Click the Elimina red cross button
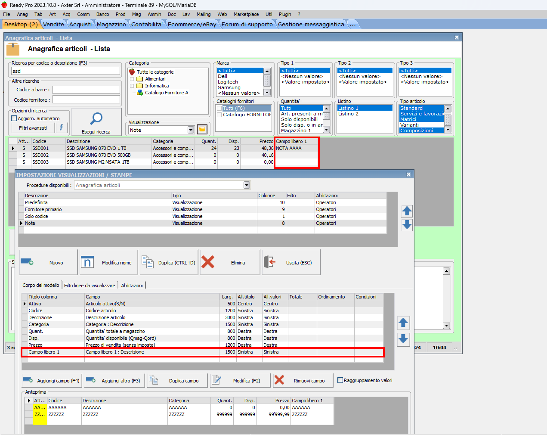This screenshot has height=435, width=547. point(230,262)
